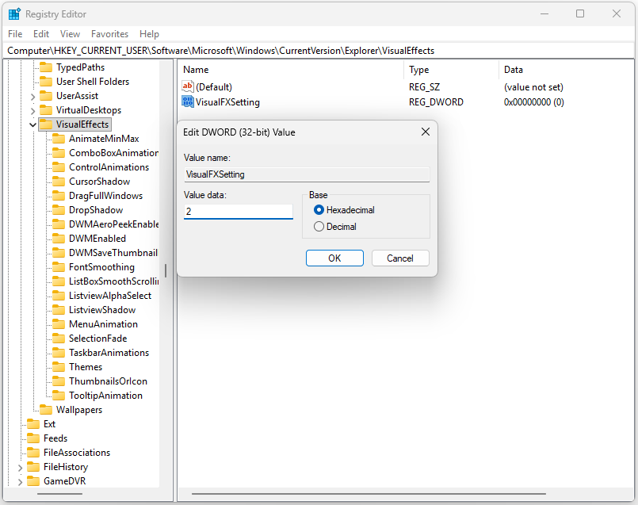
Task: Open the Favorites menu
Action: 109,34
